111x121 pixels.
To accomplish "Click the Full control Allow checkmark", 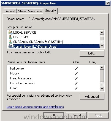I will click(x=76, y=68).
